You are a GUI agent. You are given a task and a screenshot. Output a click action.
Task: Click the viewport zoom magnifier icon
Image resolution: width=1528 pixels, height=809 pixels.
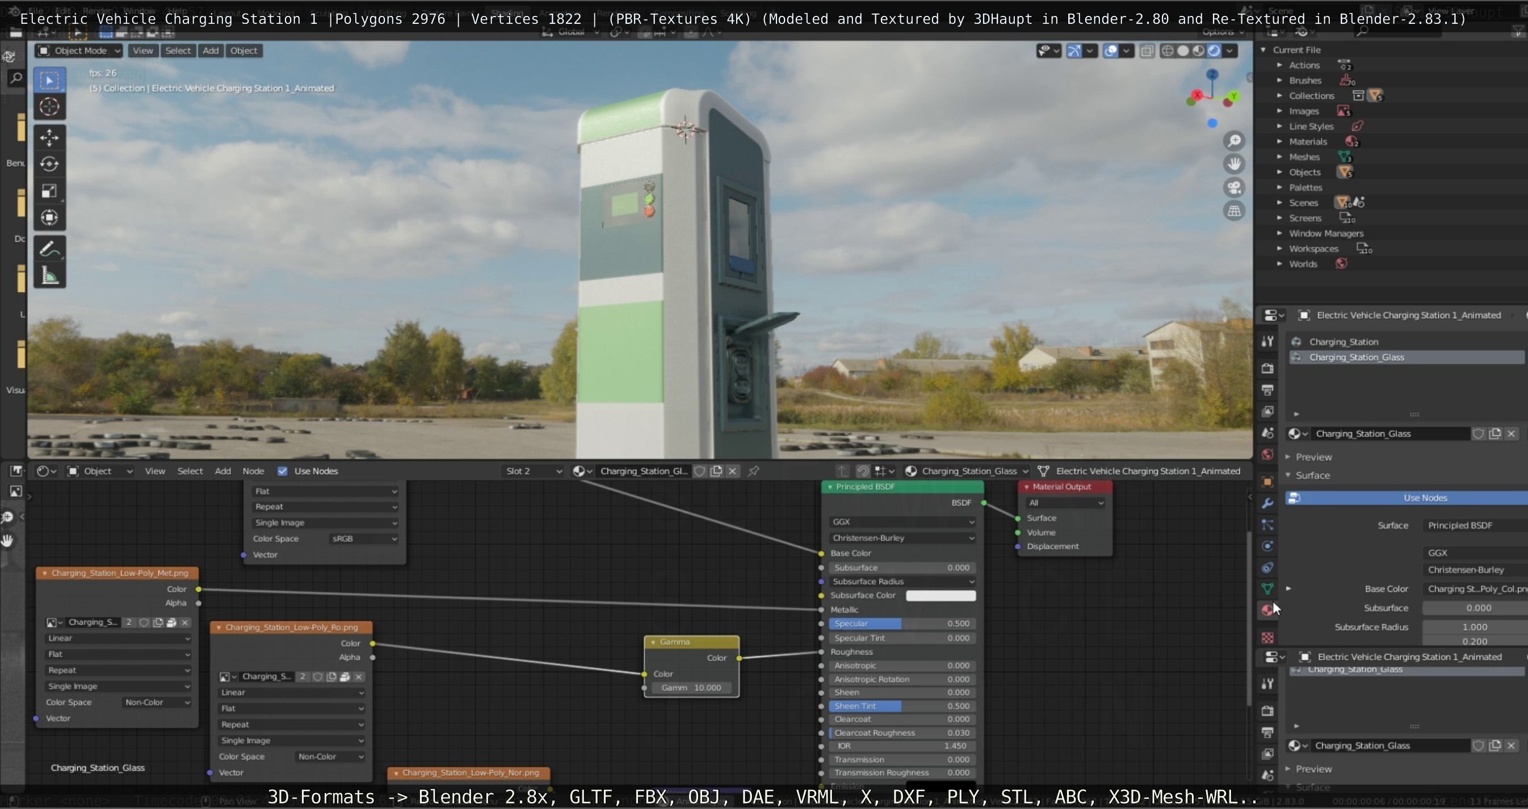[x=1235, y=141]
